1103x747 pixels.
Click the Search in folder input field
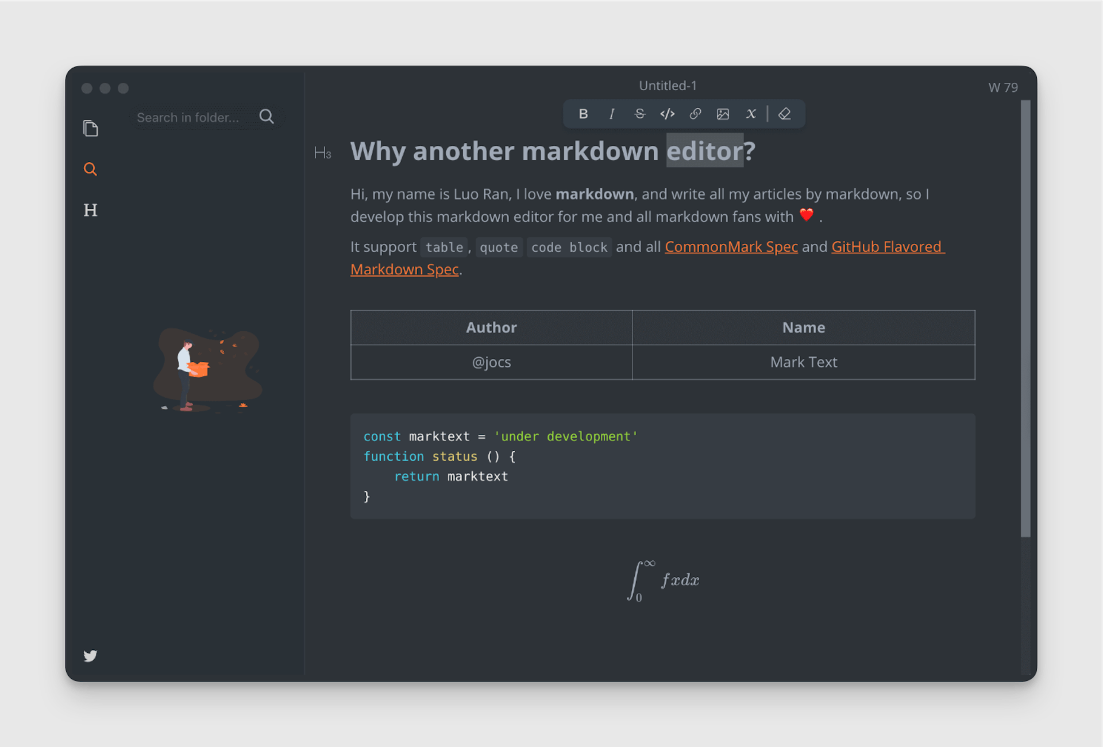pos(190,117)
